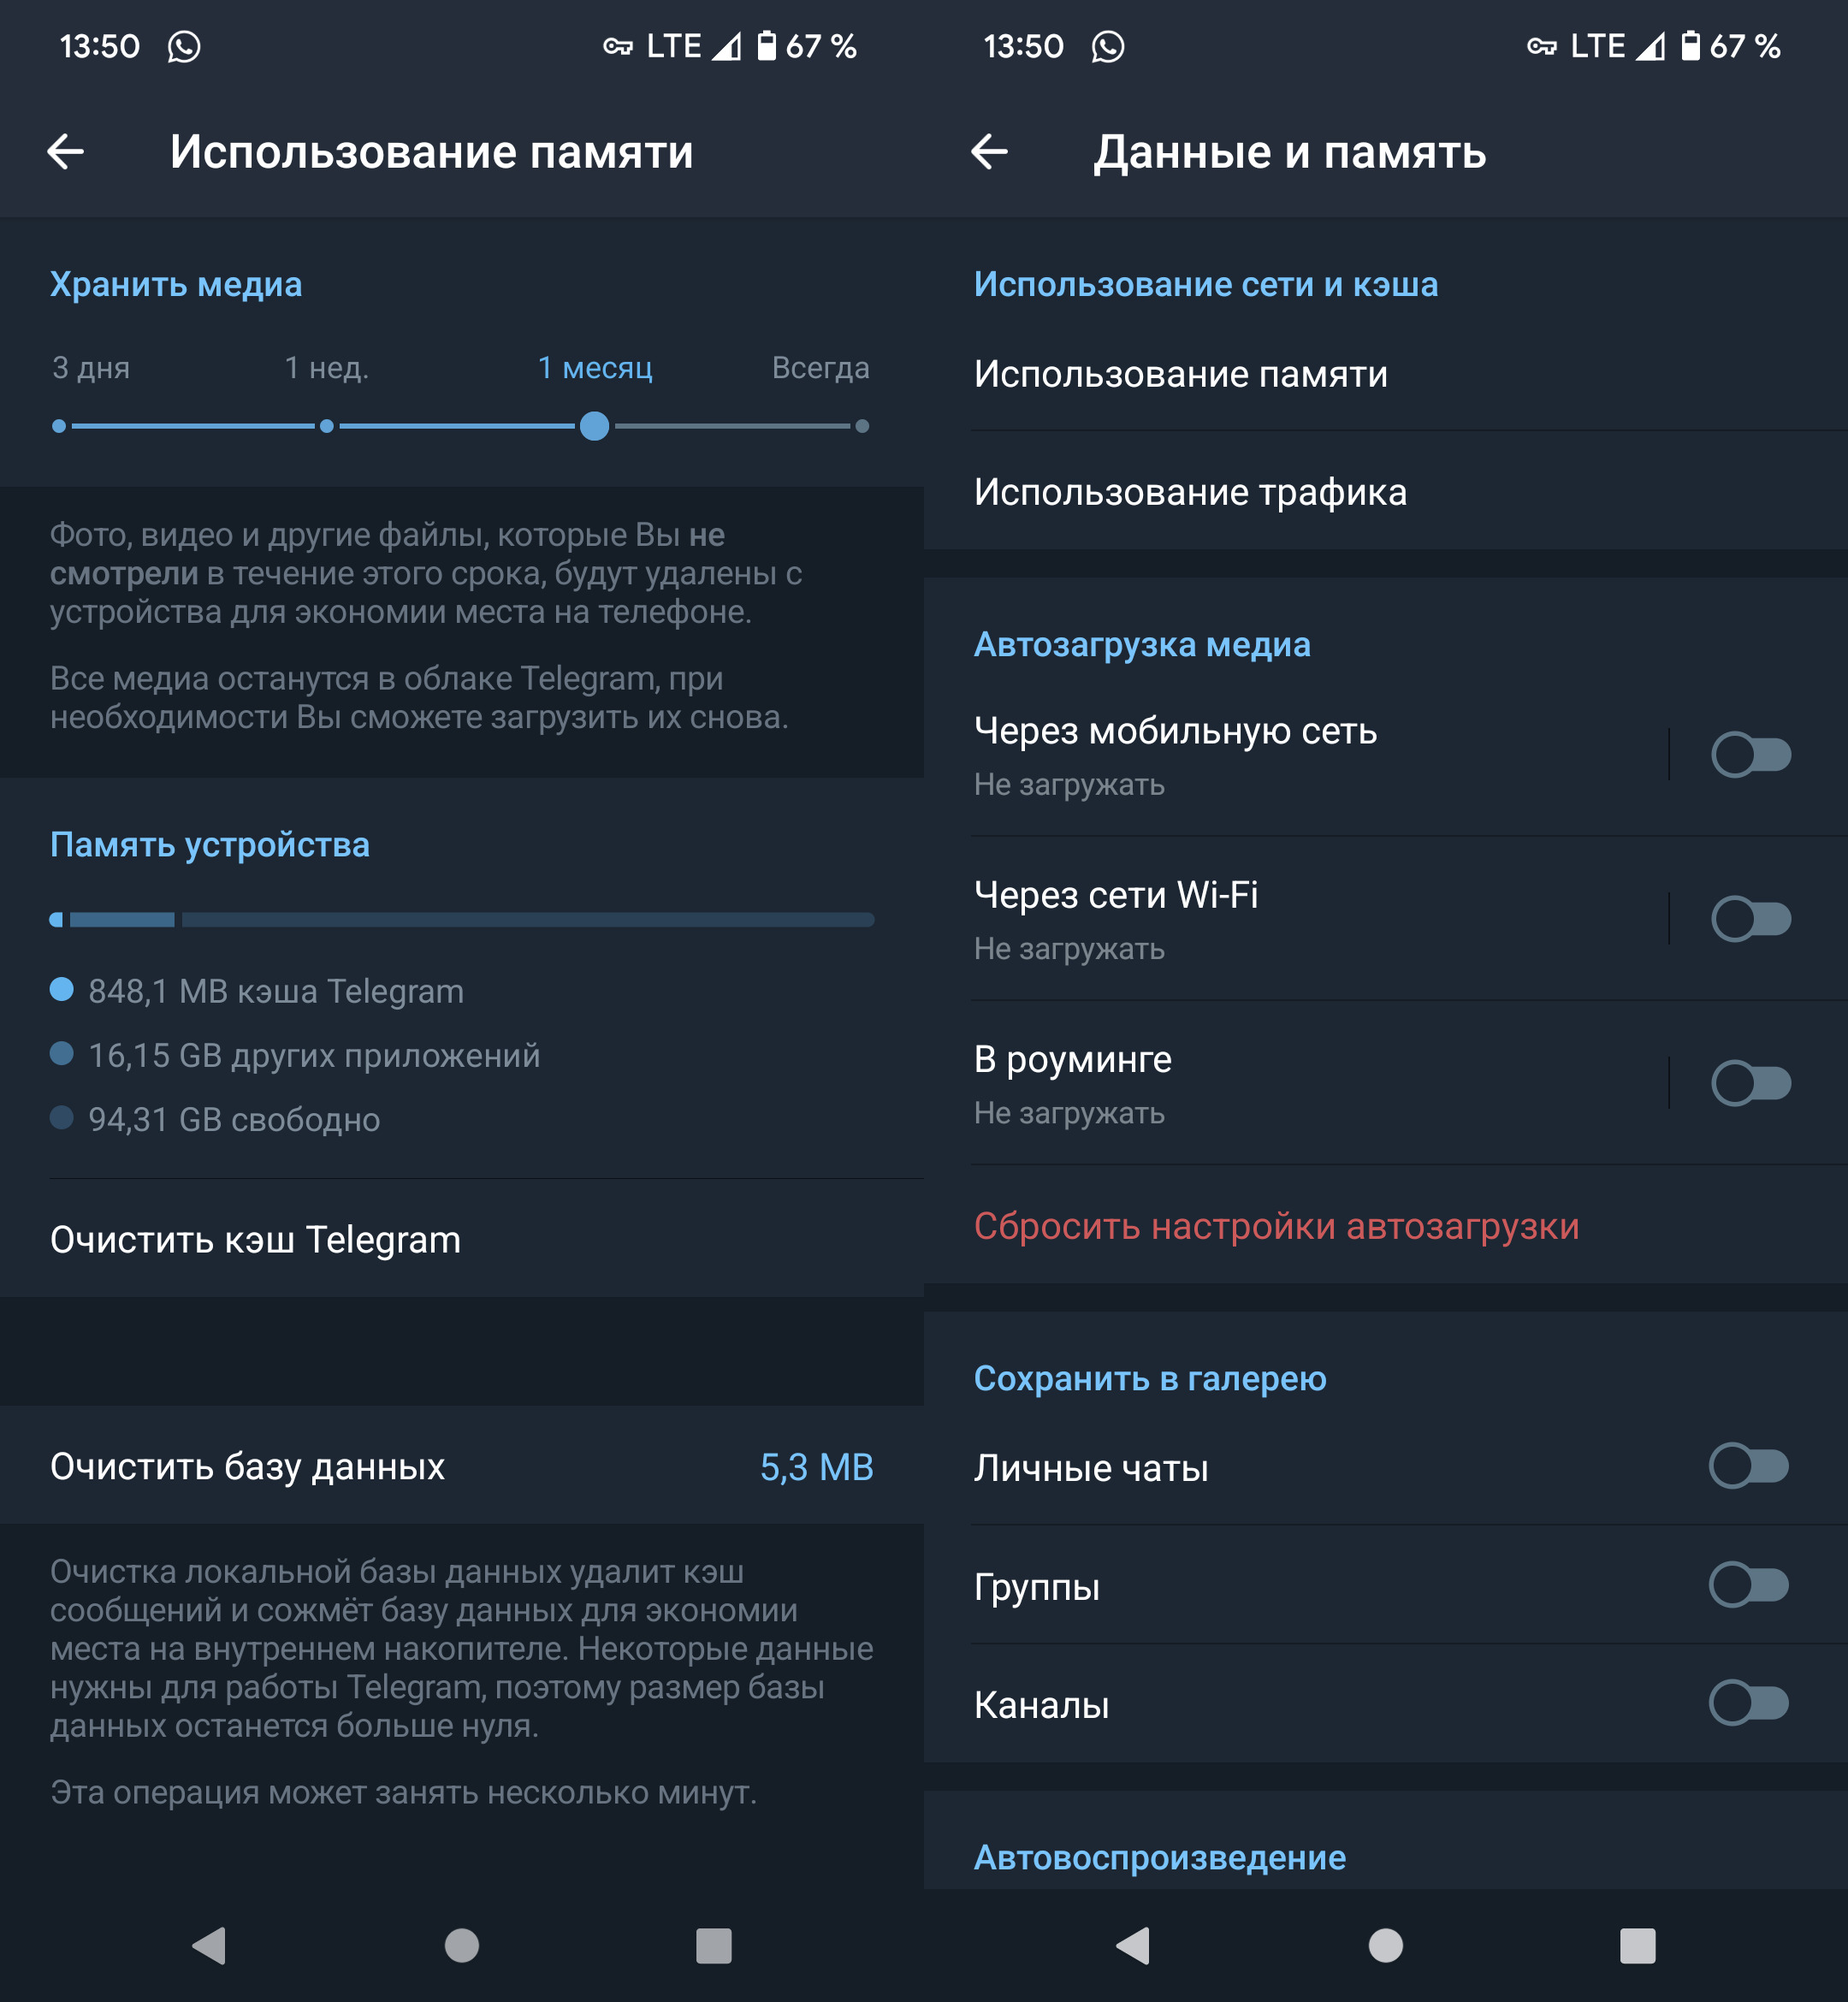Enable autoload В роуминге switch
This screenshot has width=1848, height=2002.
point(1751,1083)
